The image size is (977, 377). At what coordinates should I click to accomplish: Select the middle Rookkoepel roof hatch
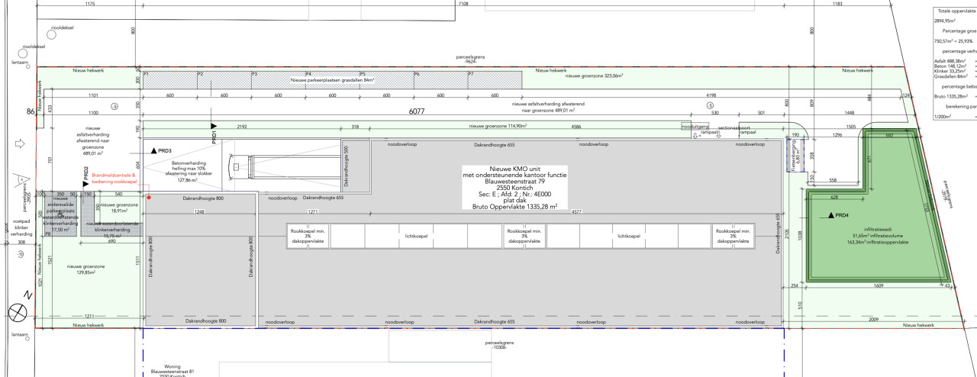click(524, 236)
